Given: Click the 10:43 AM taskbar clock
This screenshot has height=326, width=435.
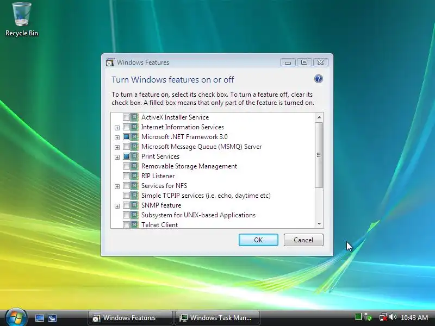Looking at the screenshot, I should pyautogui.click(x=414, y=317).
